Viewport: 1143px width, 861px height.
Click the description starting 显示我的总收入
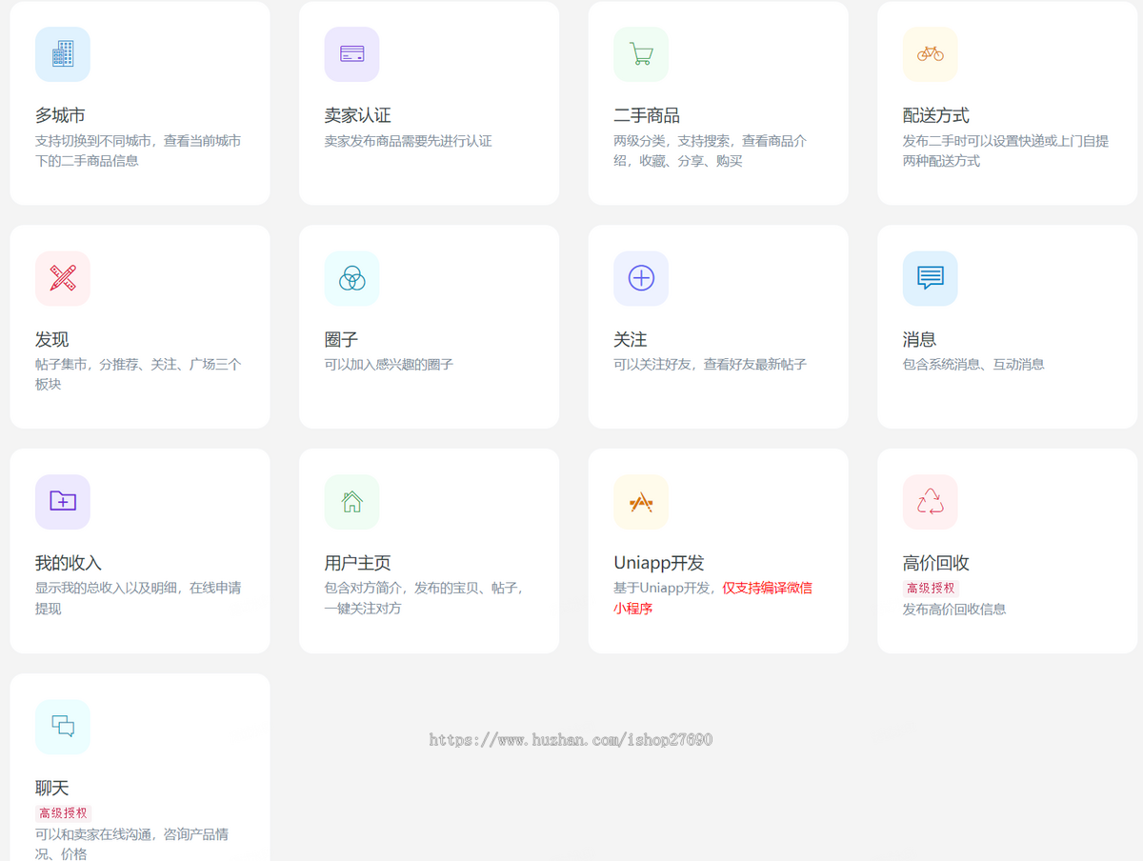[x=138, y=598]
